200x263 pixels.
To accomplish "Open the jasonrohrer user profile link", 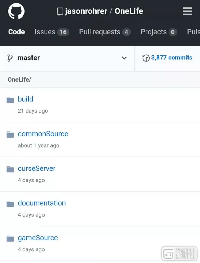I will 86,11.
